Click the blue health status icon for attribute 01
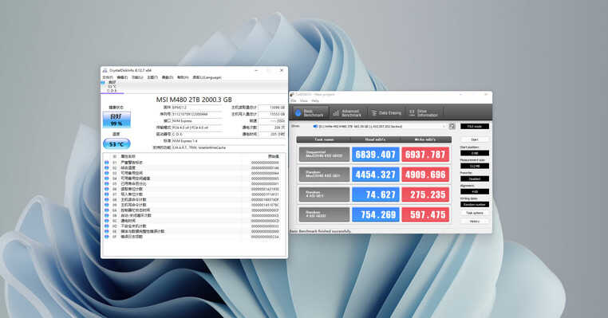Screen dimensions: 608x318 [107, 163]
